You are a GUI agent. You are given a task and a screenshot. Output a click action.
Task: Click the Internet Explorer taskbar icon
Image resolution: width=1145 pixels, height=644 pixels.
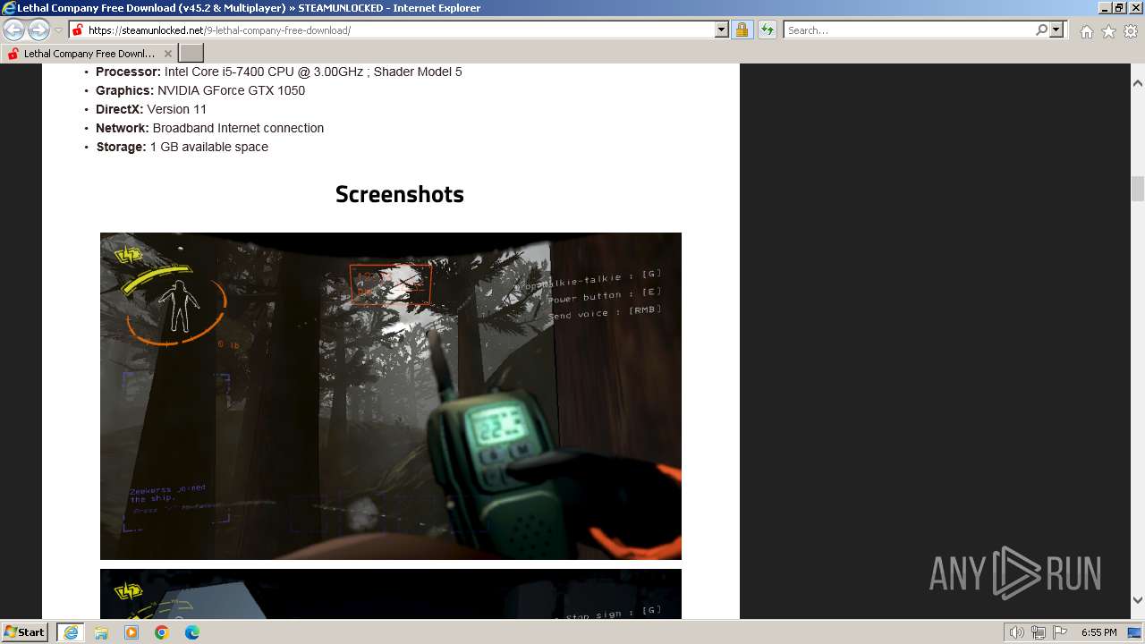click(x=71, y=632)
